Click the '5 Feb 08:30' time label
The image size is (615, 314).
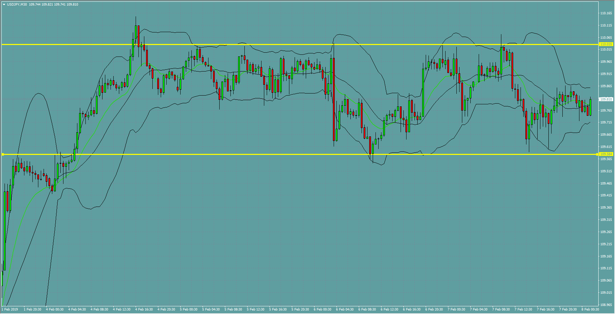click(x=233, y=309)
